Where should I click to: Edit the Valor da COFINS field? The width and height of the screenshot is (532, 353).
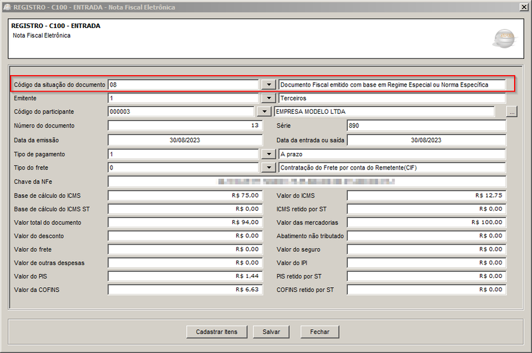tap(185, 290)
